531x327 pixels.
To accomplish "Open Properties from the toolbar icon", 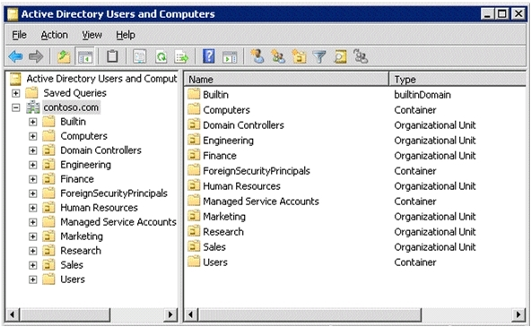I will click(x=140, y=56).
